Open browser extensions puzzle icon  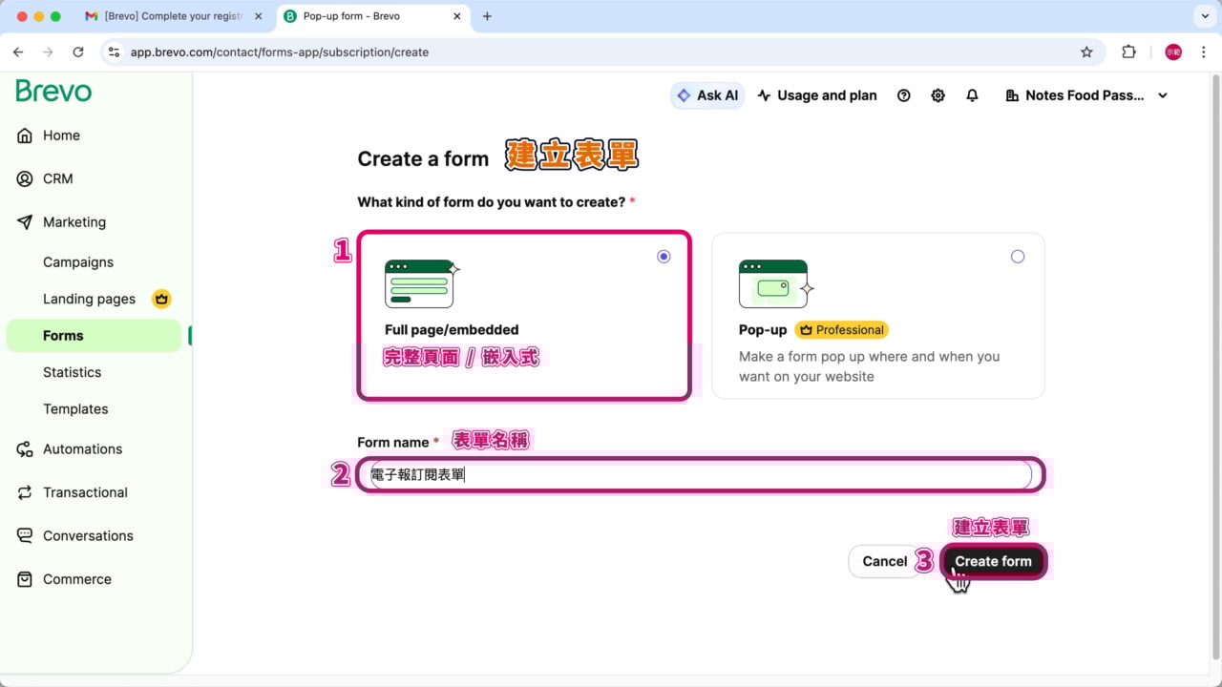tap(1128, 52)
